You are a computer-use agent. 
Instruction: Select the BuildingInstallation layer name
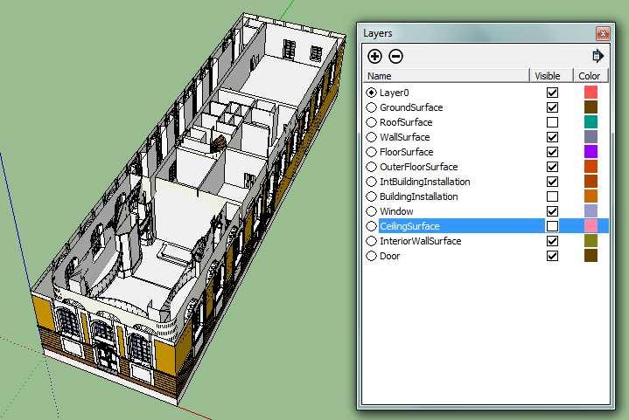(418, 196)
